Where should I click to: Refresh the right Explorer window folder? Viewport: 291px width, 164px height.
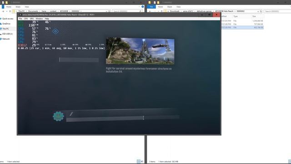261,11
